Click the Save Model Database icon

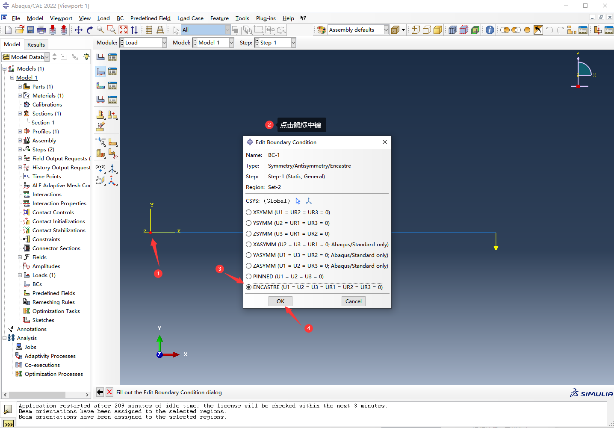coord(30,30)
